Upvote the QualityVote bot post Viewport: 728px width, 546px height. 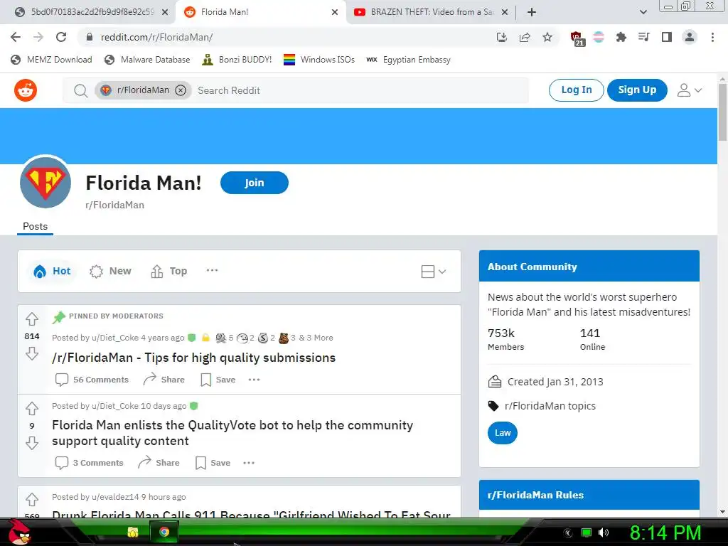click(32, 409)
